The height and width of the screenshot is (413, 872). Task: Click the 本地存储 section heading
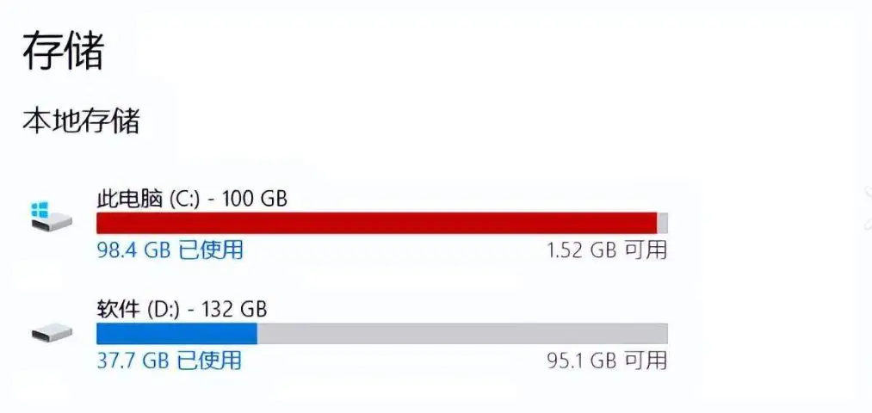(x=81, y=121)
